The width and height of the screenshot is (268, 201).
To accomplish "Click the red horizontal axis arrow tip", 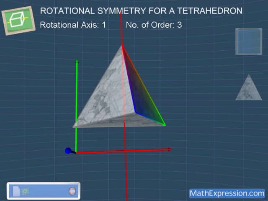I will point(169,149).
